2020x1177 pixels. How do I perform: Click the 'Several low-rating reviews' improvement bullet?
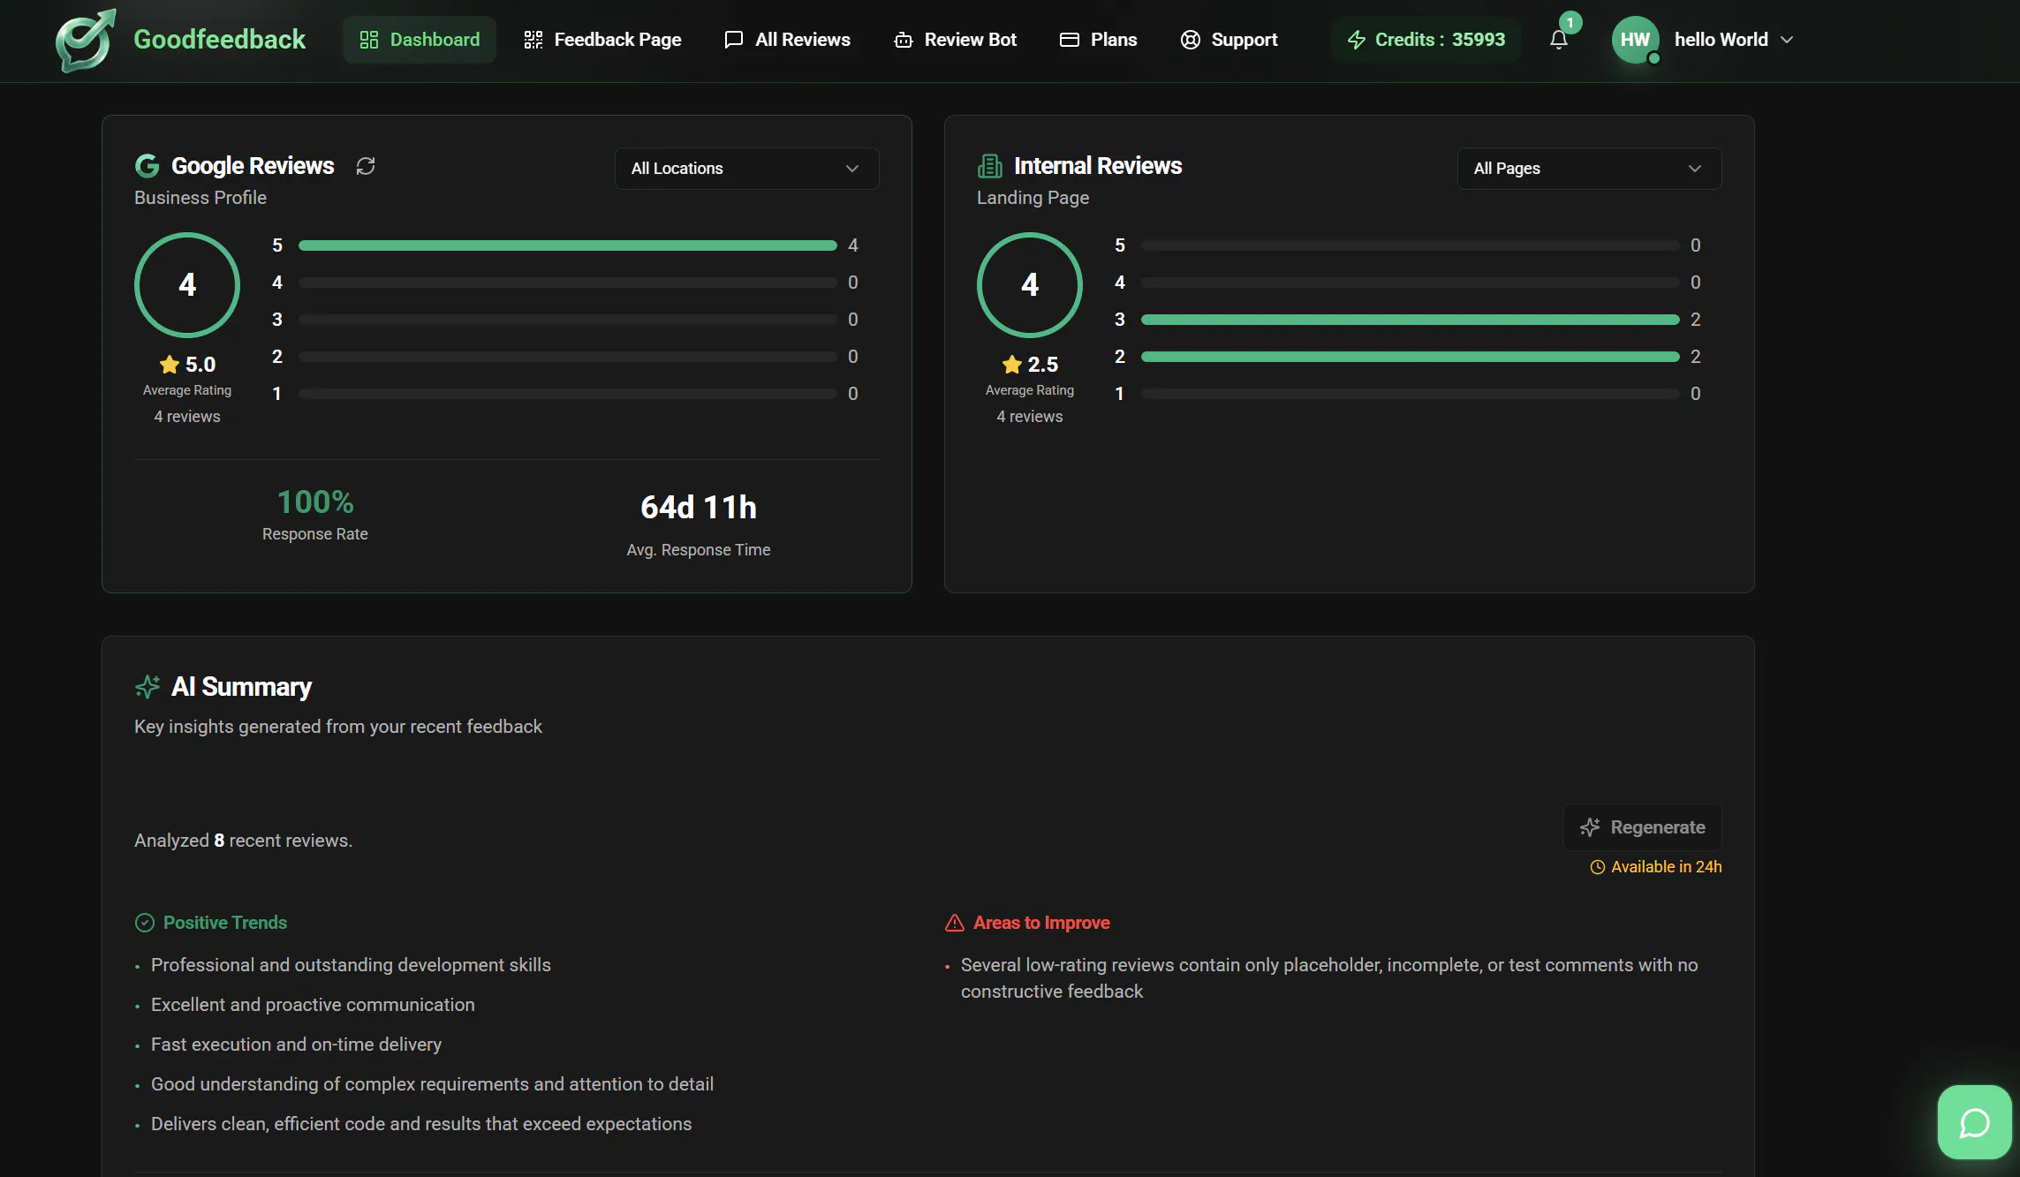click(x=1329, y=978)
